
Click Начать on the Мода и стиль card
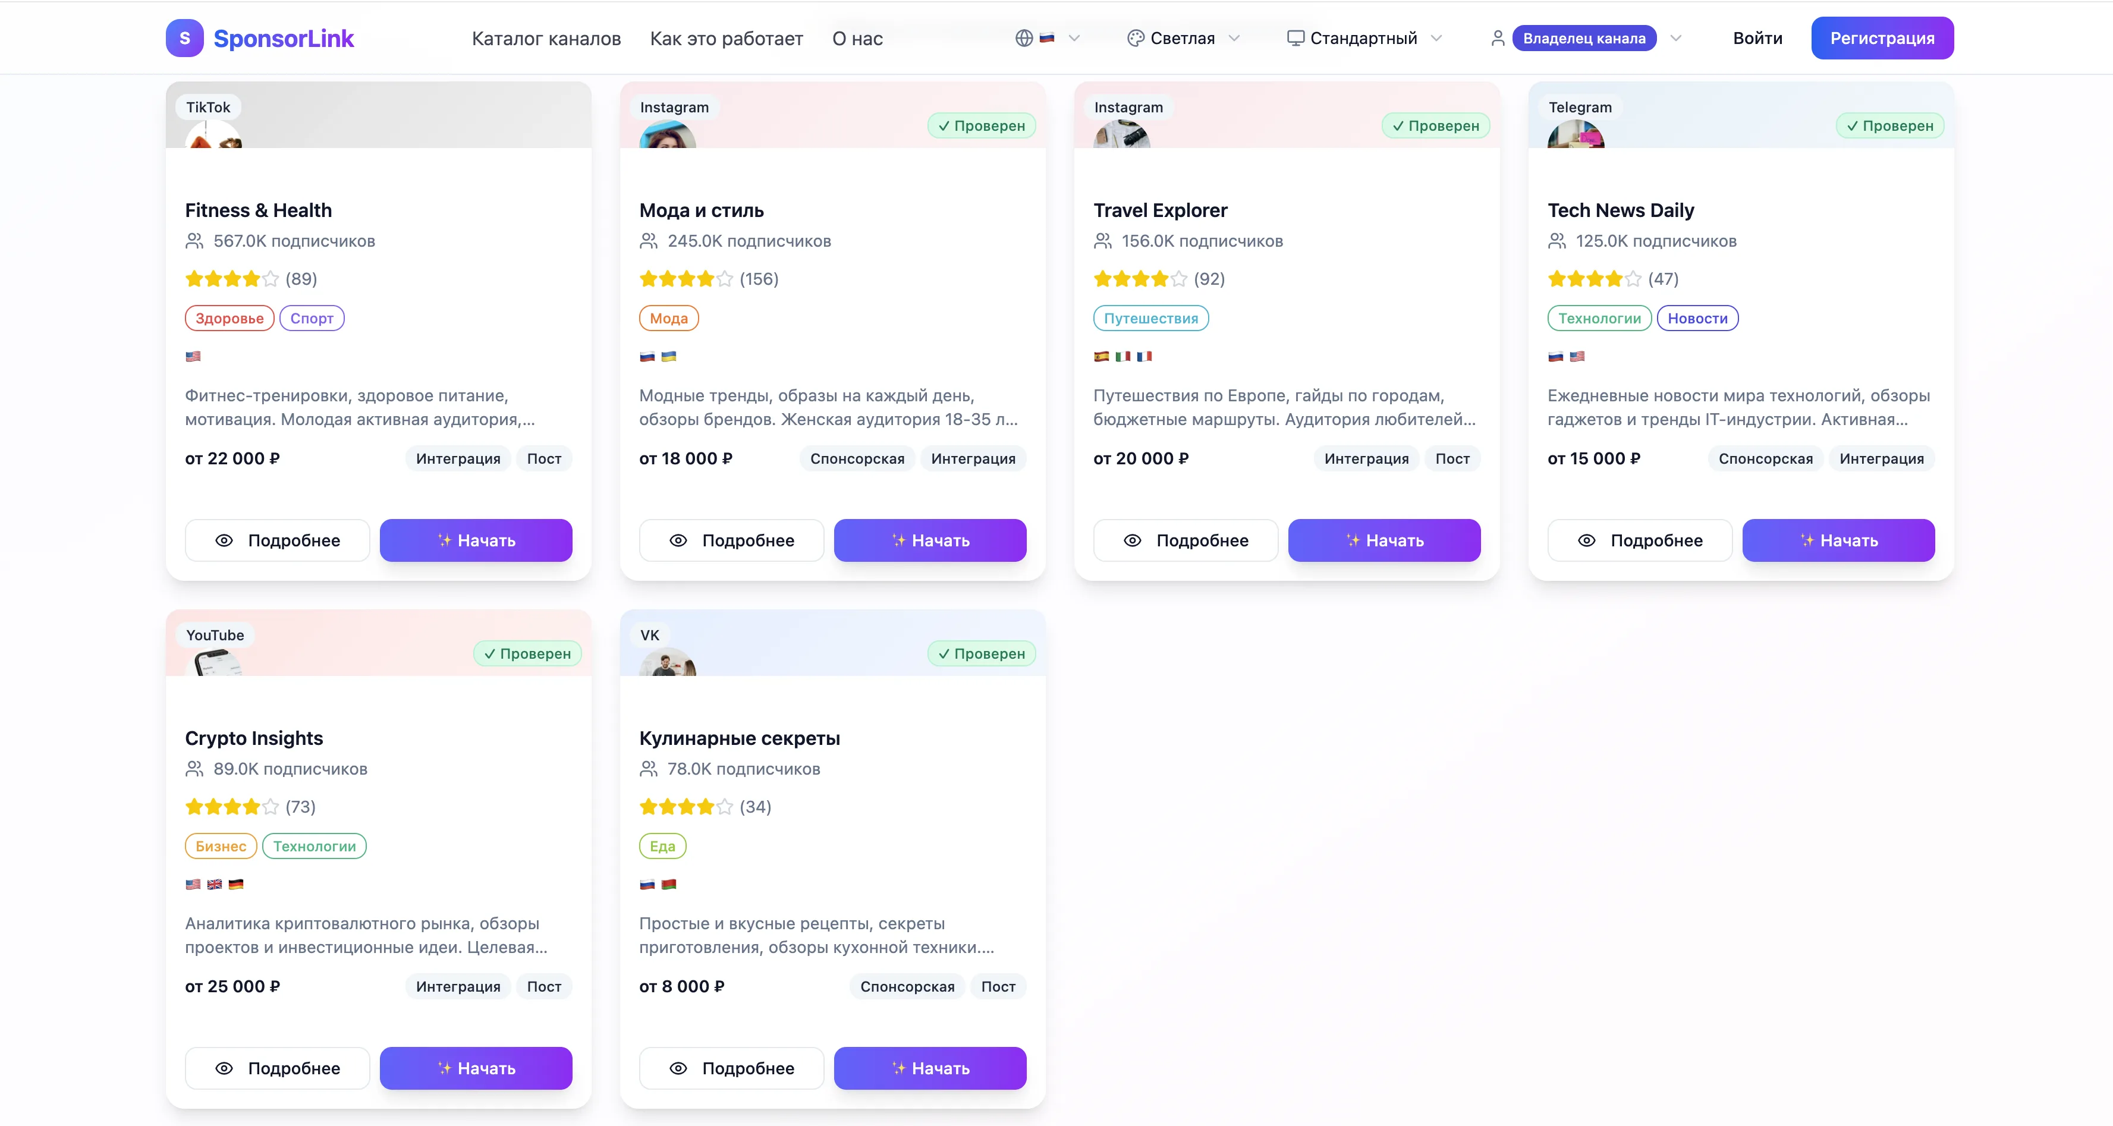click(929, 540)
